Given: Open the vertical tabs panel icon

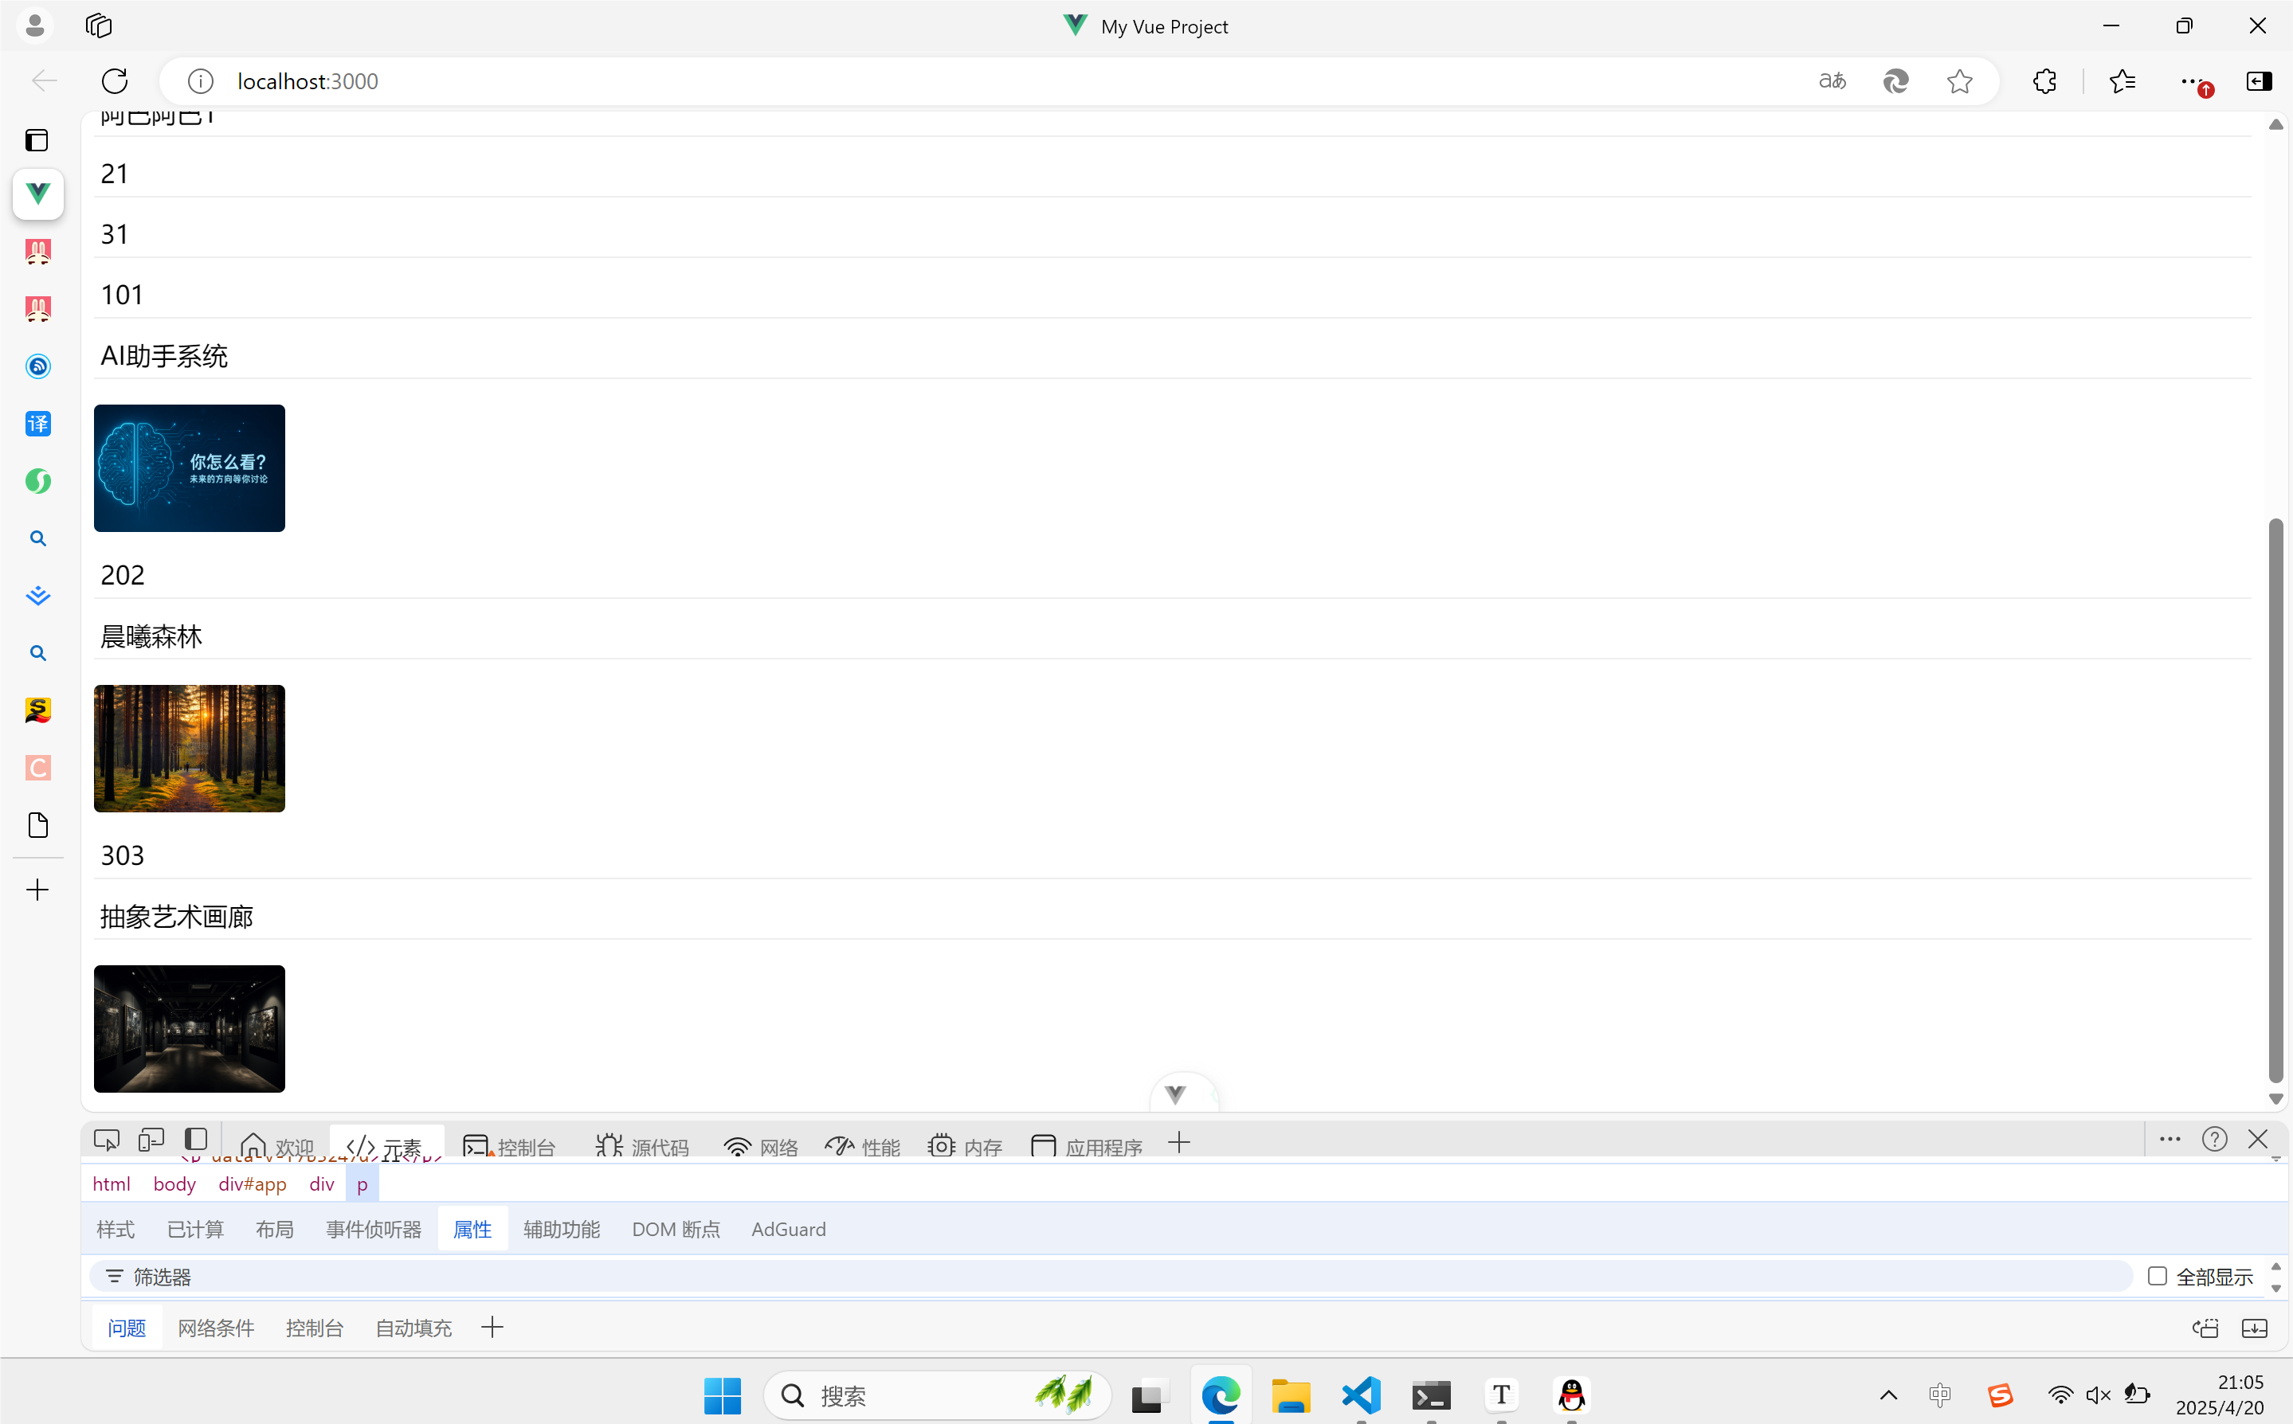Looking at the screenshot, I should coord(37,140).
